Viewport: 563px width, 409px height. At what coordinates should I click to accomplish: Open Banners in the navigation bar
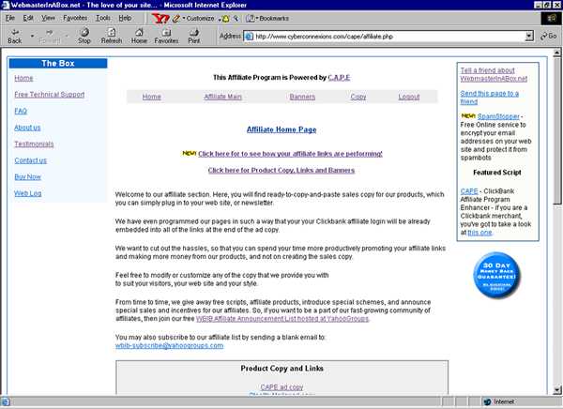(x=302, y=97)
